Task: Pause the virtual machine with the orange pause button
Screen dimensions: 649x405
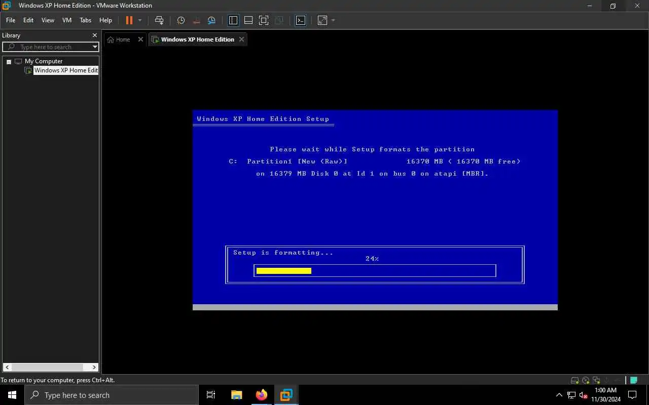Action: coord(129,20)
